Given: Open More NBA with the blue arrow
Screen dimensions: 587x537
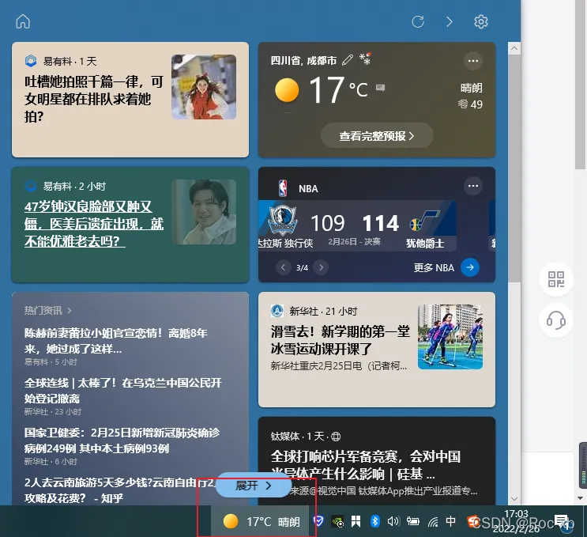Looking at the screenshot, I should pyautogui.click(x=470, y=267).
